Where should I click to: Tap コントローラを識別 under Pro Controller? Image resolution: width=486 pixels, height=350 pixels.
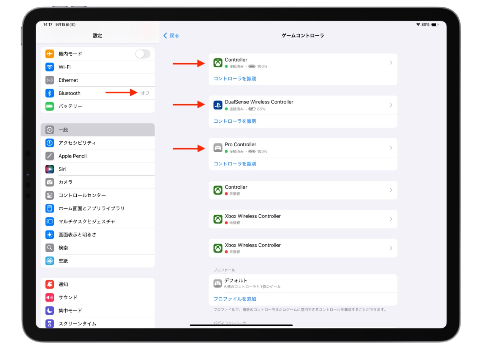(235, 164)
